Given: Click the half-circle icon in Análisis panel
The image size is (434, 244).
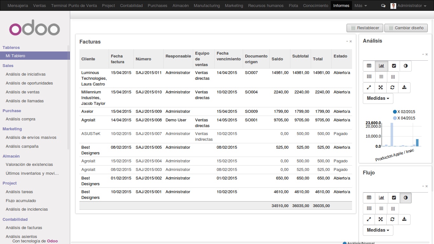Looking at the screenshot, I should 406,66.
